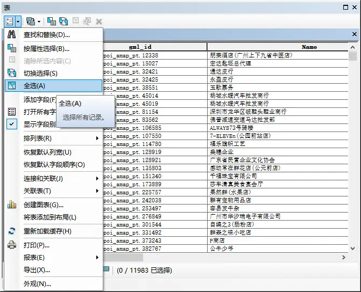
Task: Click Delete Selected toolbar icon
Action: (99, 21)
